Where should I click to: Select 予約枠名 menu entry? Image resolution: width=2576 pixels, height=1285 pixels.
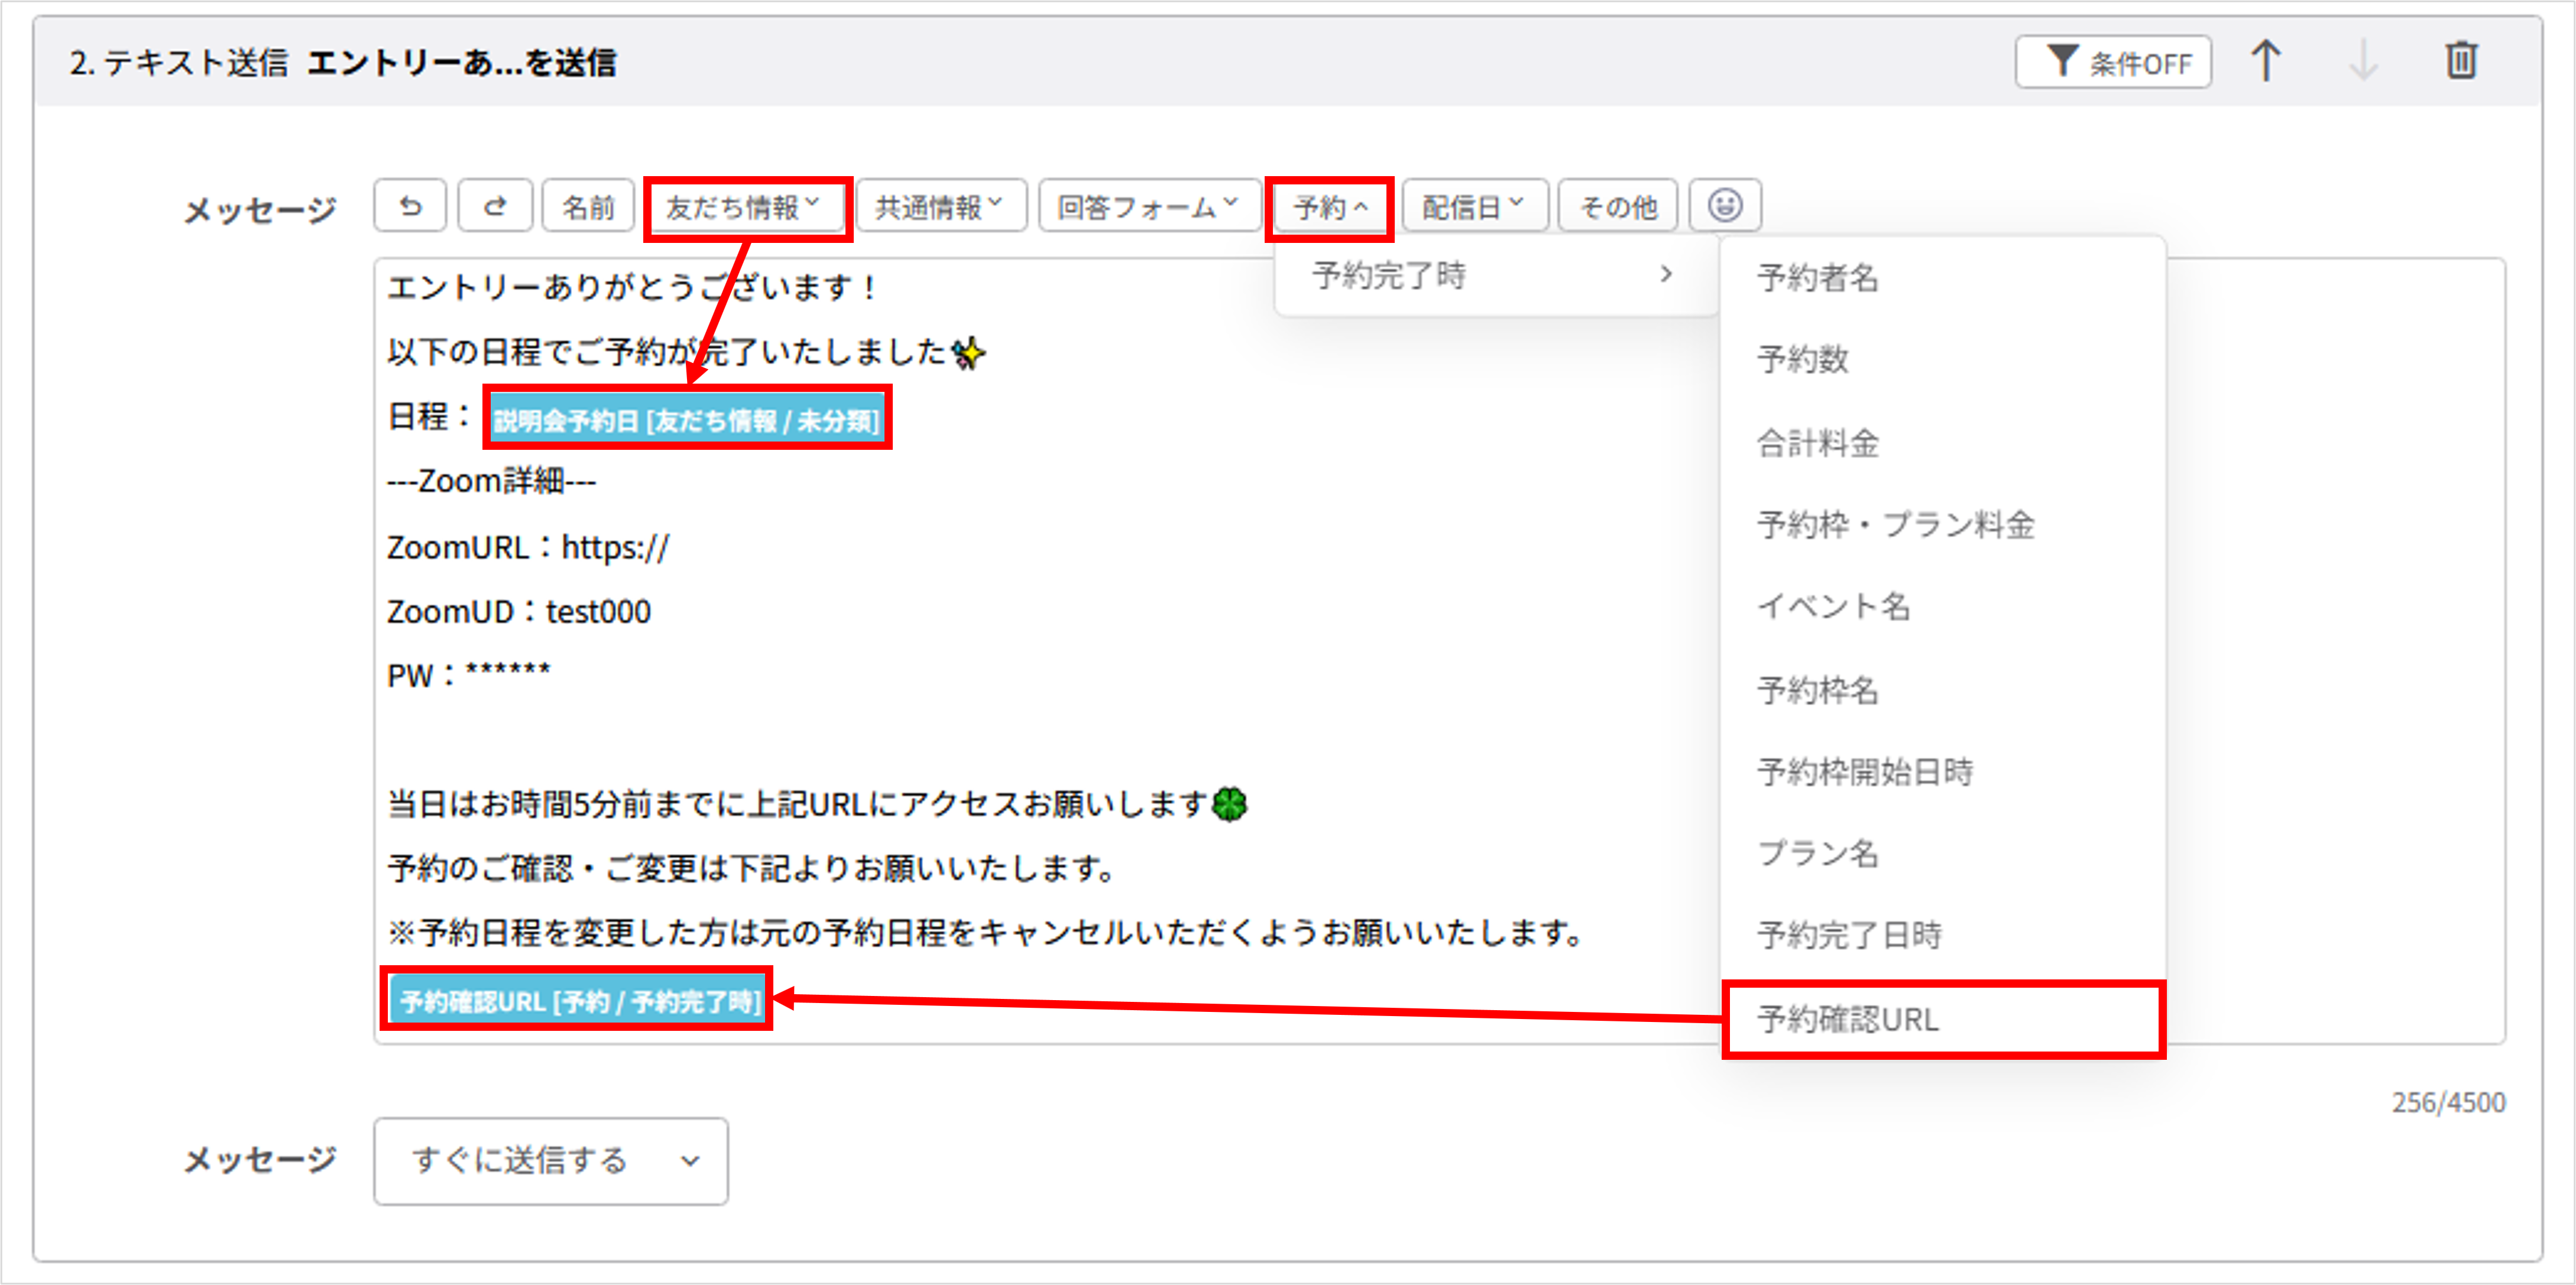pyautogui.click(x=1942, y=689)
